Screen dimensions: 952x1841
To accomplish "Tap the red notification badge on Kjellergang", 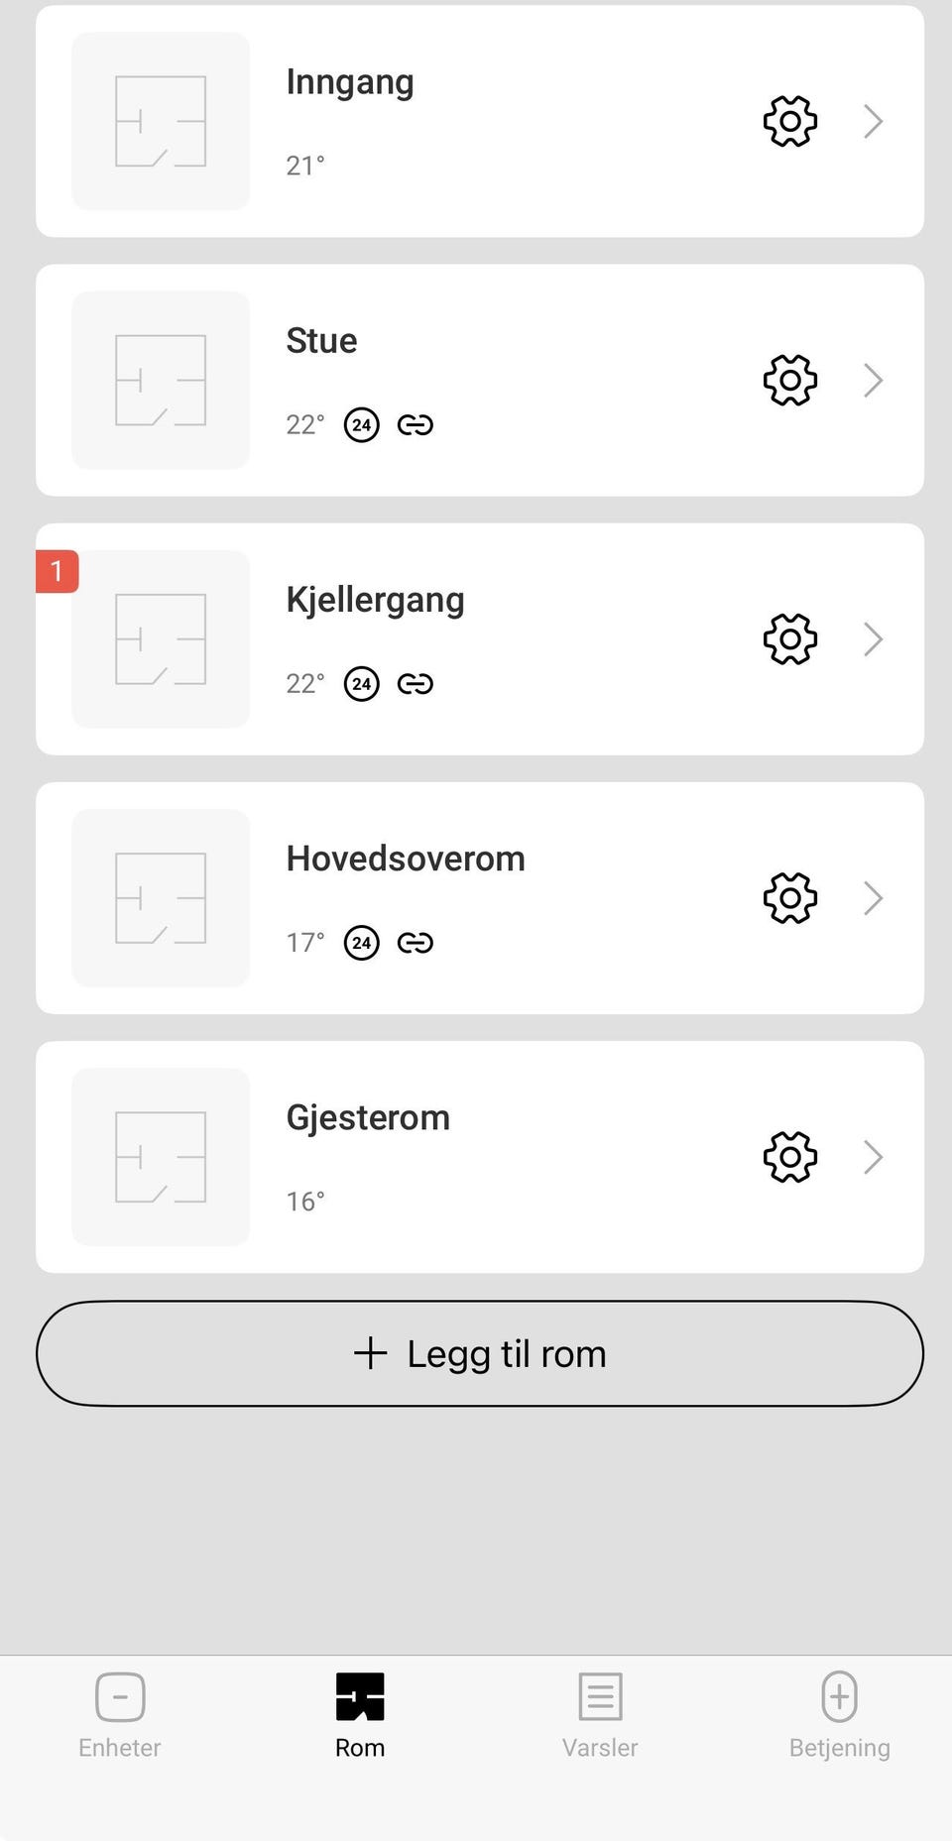I will click(57, 571).
